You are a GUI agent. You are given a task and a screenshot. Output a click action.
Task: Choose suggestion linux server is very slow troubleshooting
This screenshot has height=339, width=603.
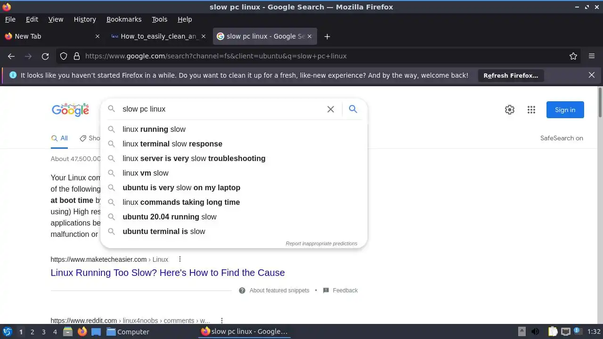[x=234, y=158]
